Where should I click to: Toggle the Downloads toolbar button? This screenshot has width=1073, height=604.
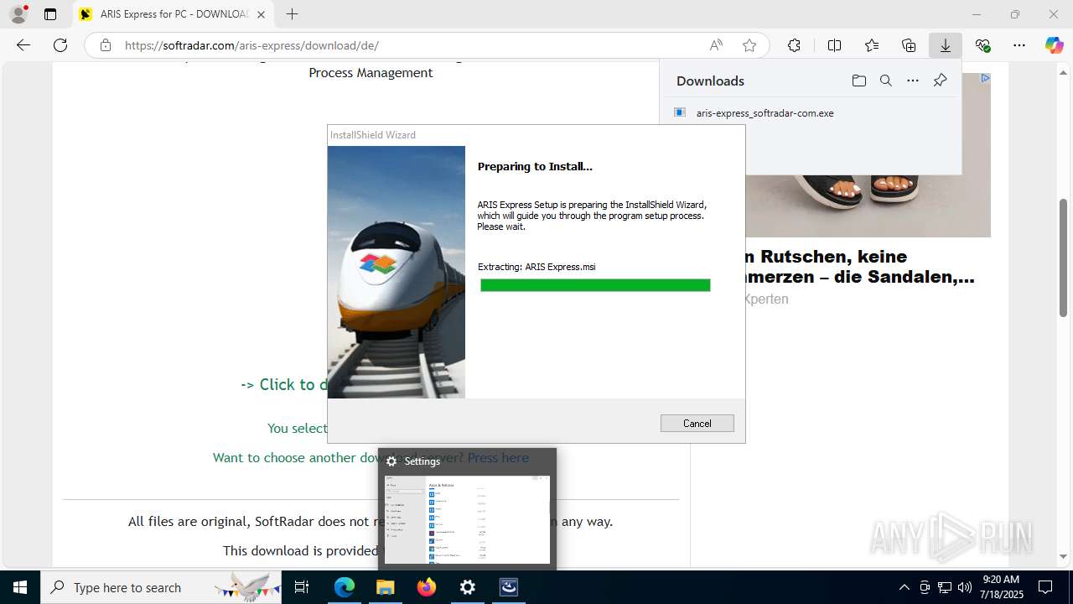945,45
